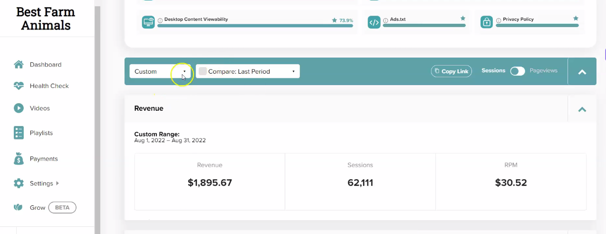
Task: Open Health Check heartbeat icon
Action: pyautogui.click(x=19, y=86)
